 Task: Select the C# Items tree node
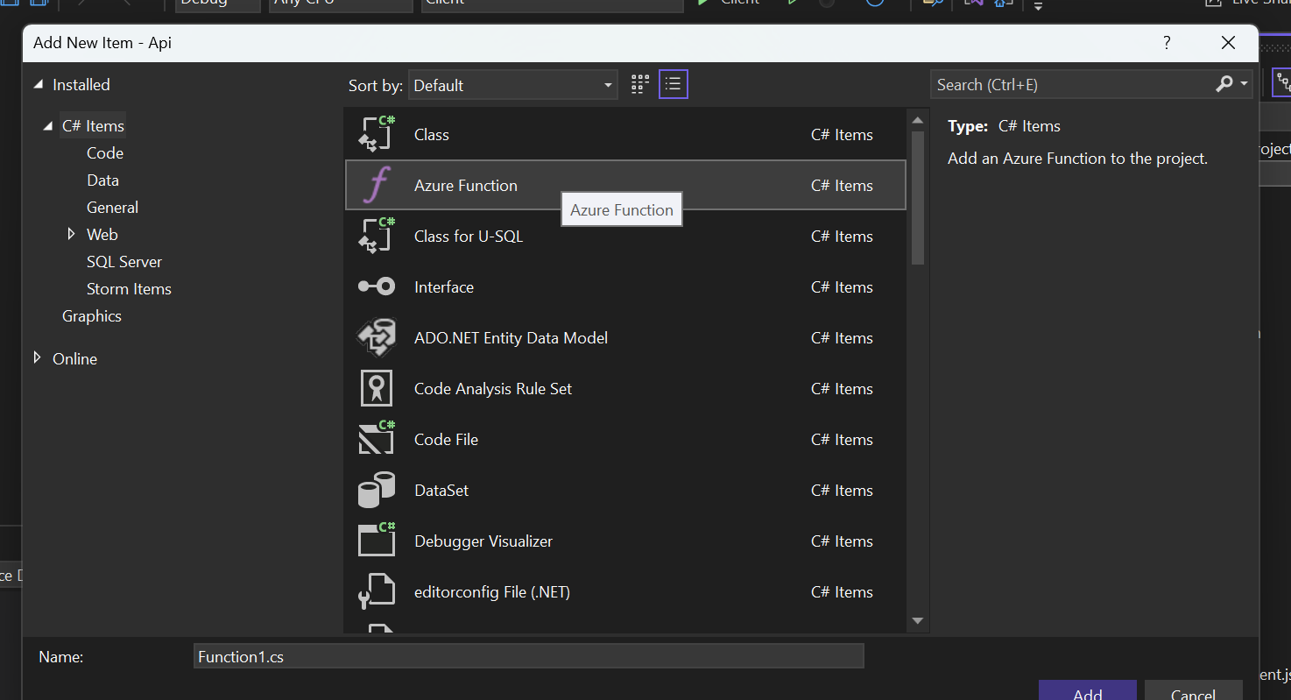(x=93, y=126)
